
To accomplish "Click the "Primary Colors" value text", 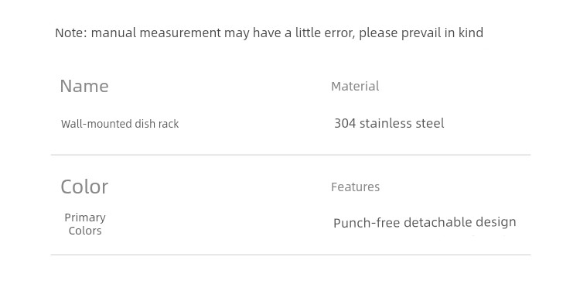I will coord(85,224).
